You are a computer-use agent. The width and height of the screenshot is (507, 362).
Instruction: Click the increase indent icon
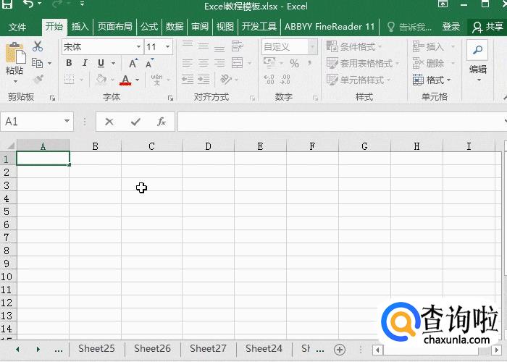204,79
